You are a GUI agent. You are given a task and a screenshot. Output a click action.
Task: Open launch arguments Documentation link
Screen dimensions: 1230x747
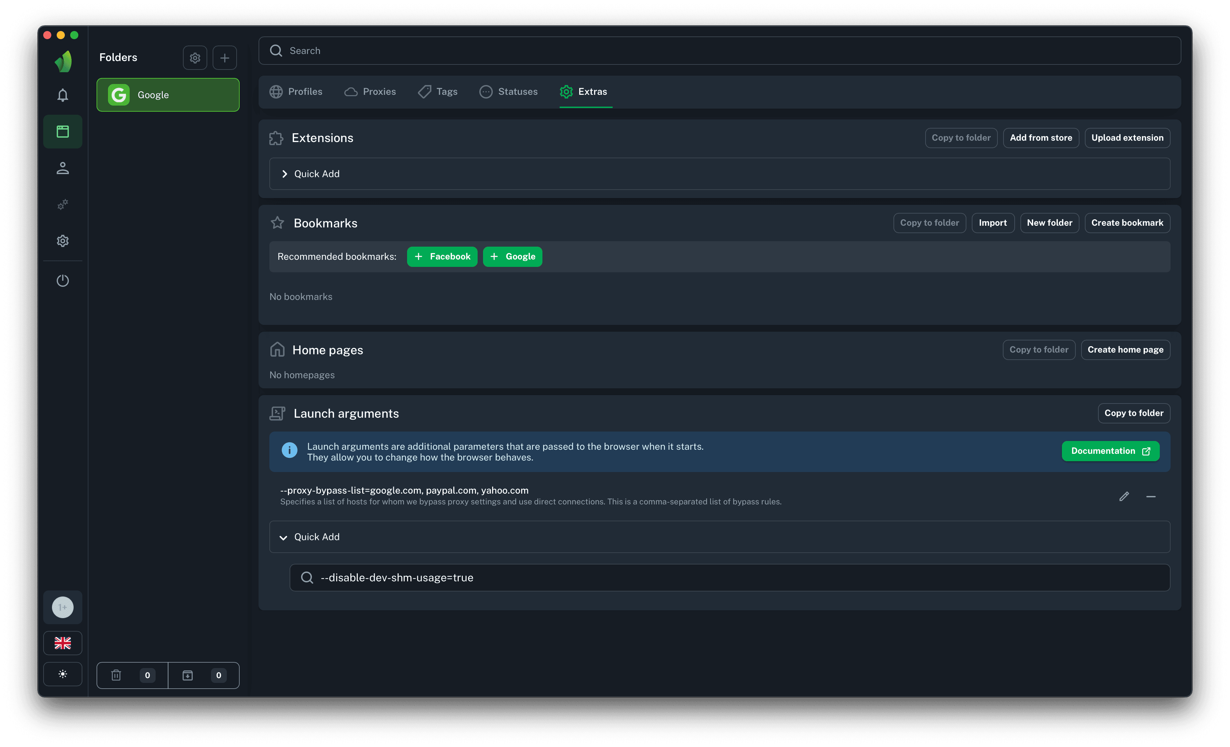coord(1111,451)
